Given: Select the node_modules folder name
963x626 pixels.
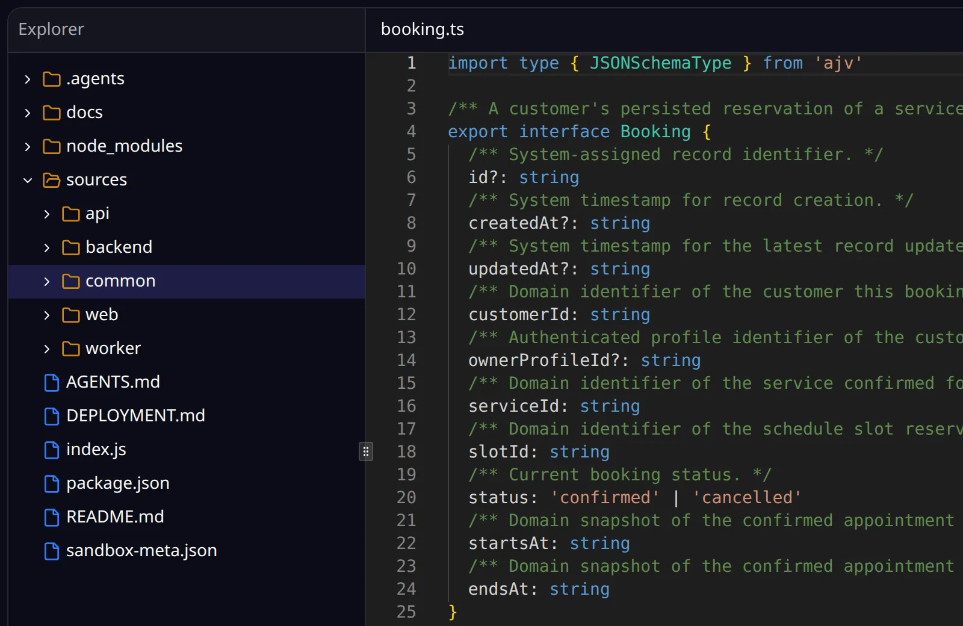Looking at the screenshot, I should (124, 146).
